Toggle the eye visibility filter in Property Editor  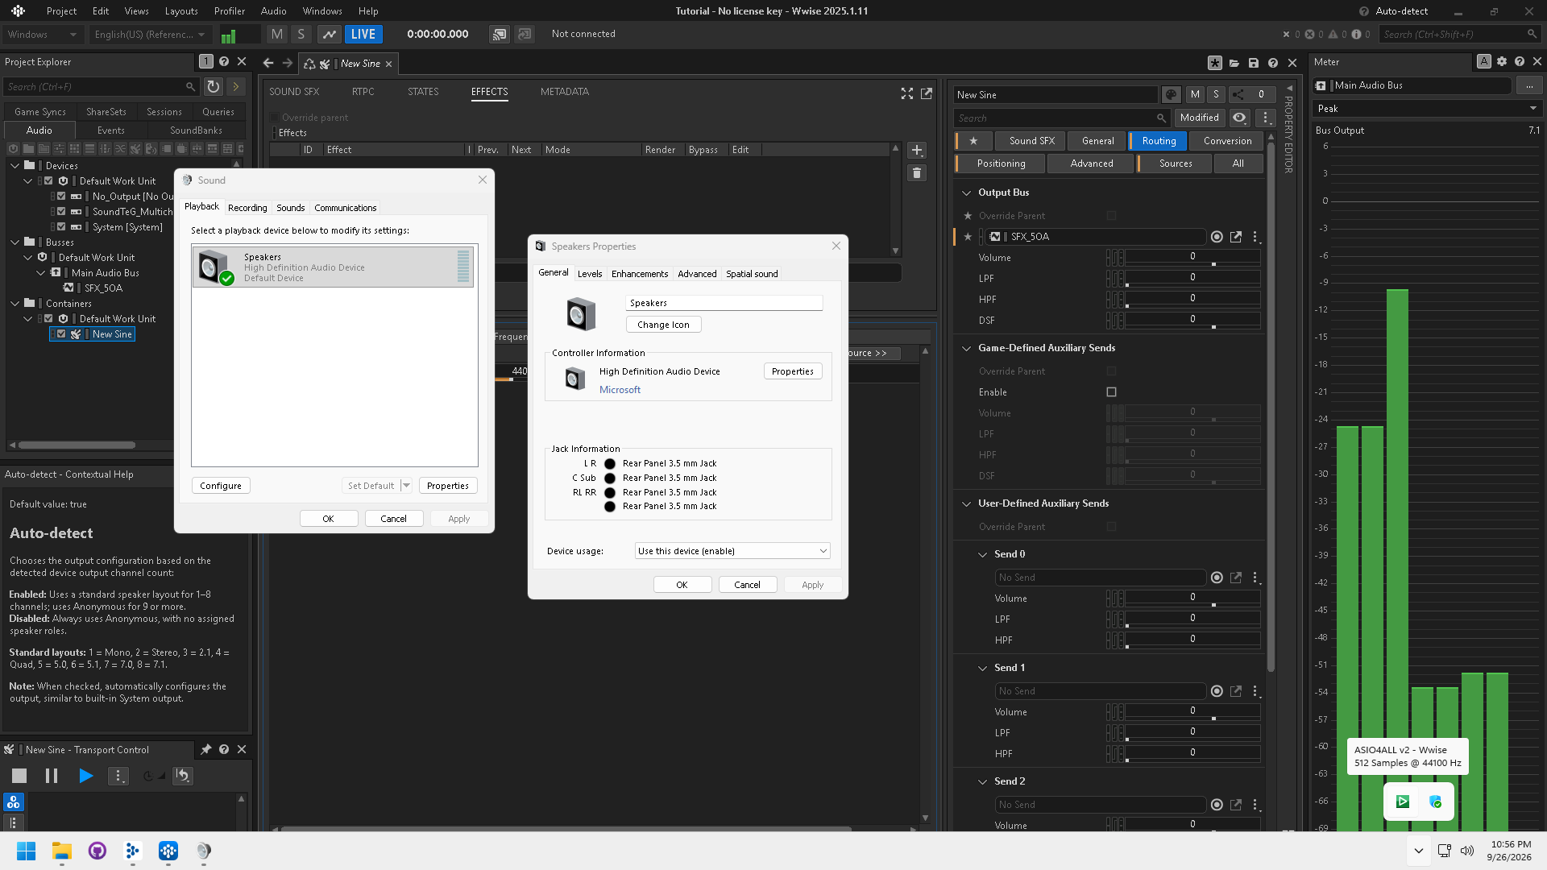click(x=1239, y=118)
